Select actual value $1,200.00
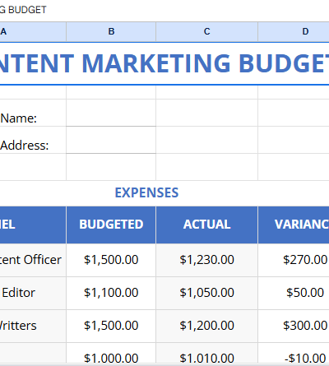 pos(206,326)
